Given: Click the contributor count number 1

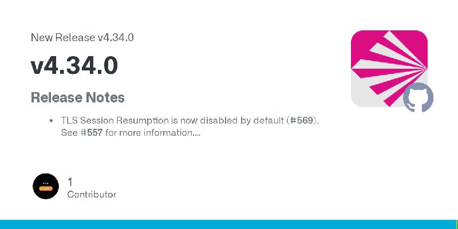Looking at the screenshot, I should (70, 182).
